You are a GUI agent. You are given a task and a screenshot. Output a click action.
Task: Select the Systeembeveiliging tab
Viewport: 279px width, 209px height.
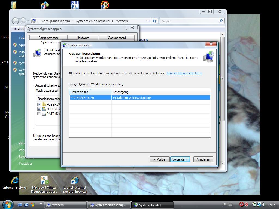tap(51, 42)
